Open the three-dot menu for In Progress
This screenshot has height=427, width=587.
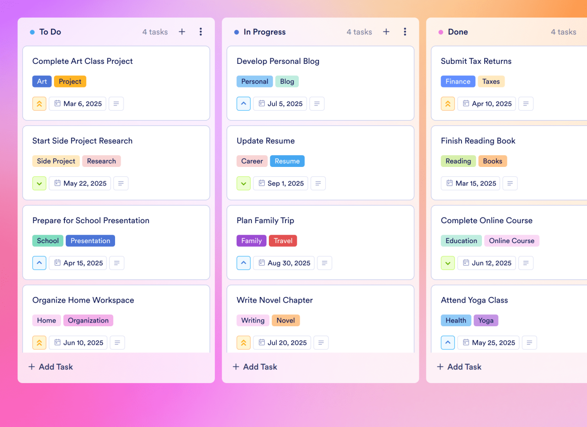pos(405,32)
